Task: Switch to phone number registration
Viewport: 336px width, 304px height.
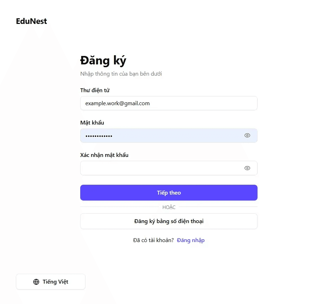Action: [169, 221]
